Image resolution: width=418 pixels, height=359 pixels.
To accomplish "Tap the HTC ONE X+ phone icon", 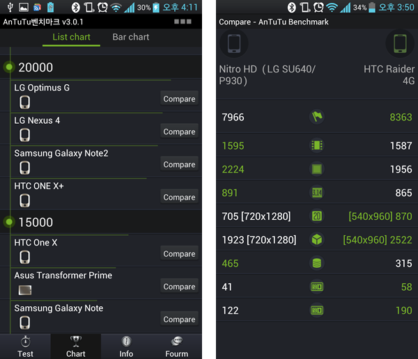I will [25, 200].
